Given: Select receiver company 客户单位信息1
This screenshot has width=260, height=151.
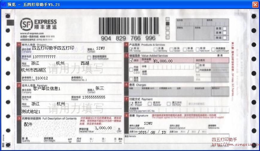Looking at the screenshot, I should click(x=47, y=89).
